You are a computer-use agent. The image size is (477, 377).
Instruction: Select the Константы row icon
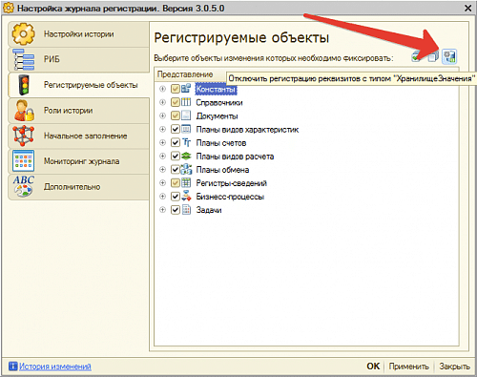186,89
